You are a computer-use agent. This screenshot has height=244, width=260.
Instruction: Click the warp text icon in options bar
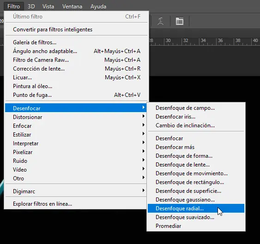coord(160,21)
